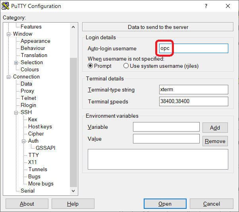Select the Auth category label
The height and width of the screenshot is (212, 239).
pos(33,141)
